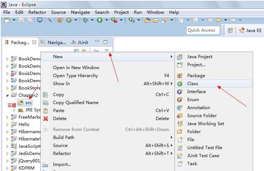264x171 pixels.
Task: Select Enum in the New submenu
Action: click(x=214, y=100)
